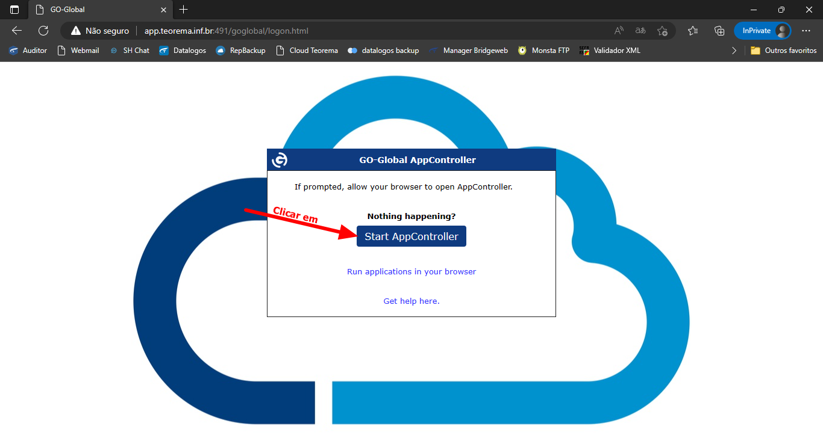The height and width of the screenshot is (438, 823).
Task: Open the Validador XML bookmark
Action: pyautogui.click(x=610, y=51)
